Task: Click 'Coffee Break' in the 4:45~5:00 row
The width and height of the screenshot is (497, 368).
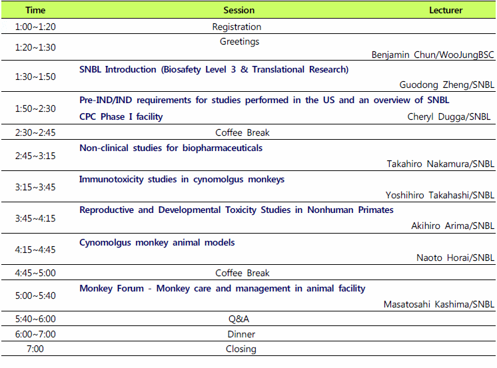Action: [x=242, y=273]
